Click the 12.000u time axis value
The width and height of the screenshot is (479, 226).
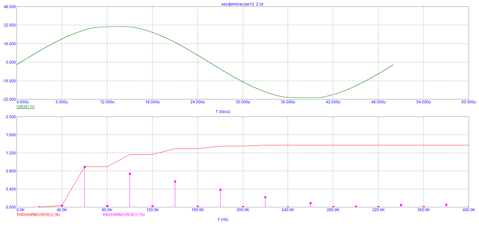click(107, 102)
